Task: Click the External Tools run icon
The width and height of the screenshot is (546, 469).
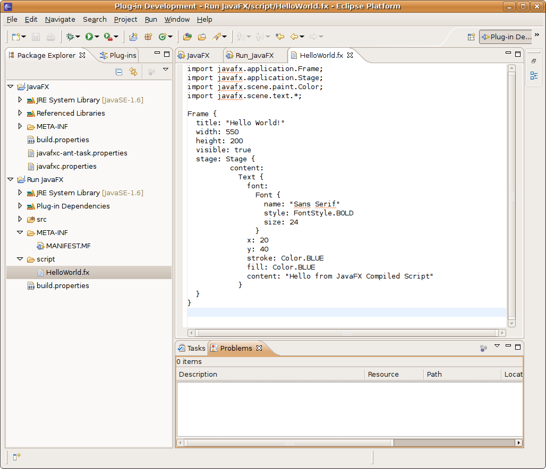Action: [x=108, y=37]
